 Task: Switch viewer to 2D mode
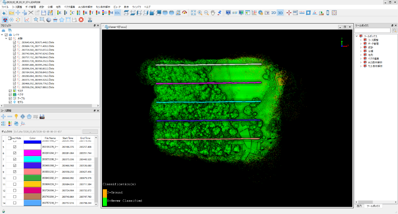pyautogui.click(x=274, y=13)
